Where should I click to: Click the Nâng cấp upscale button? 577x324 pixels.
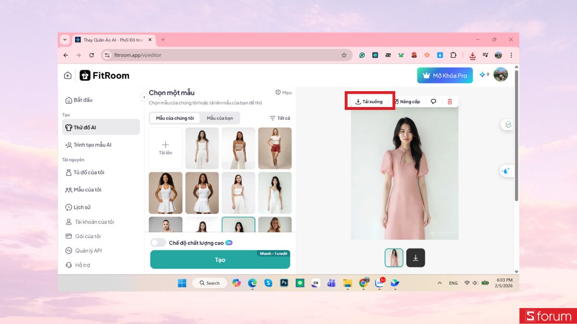pos(407,102)
